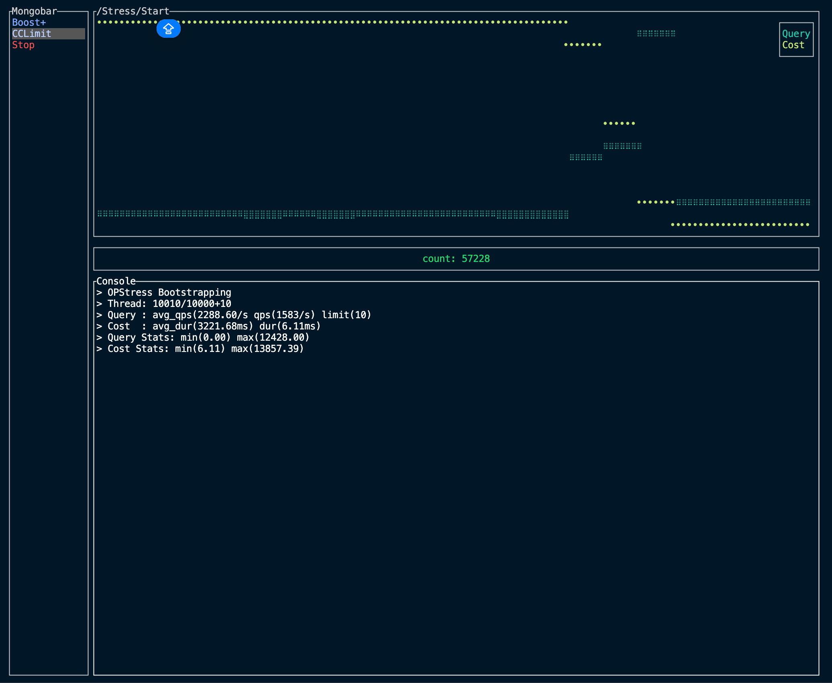Click the Mongobar sidebar title
The image size is (832, 683).
[34, 11]
